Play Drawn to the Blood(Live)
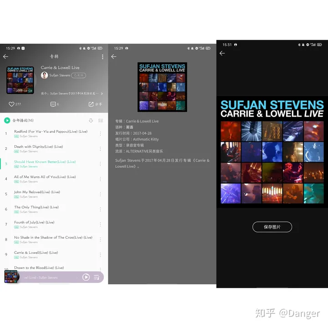Viewport: 328px width, 328px height. [39, 267]
